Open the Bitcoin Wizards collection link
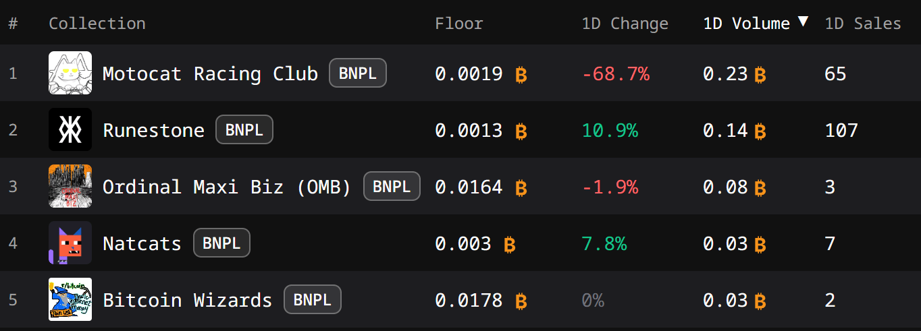The image size is (921, 331). [x=187, y=300]
